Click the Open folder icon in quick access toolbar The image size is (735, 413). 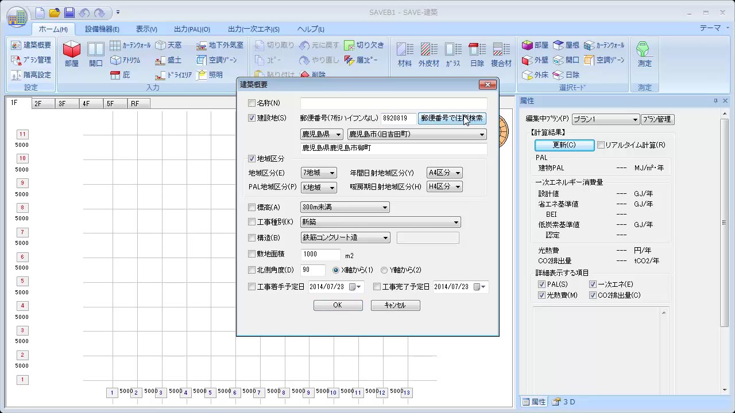55,12
